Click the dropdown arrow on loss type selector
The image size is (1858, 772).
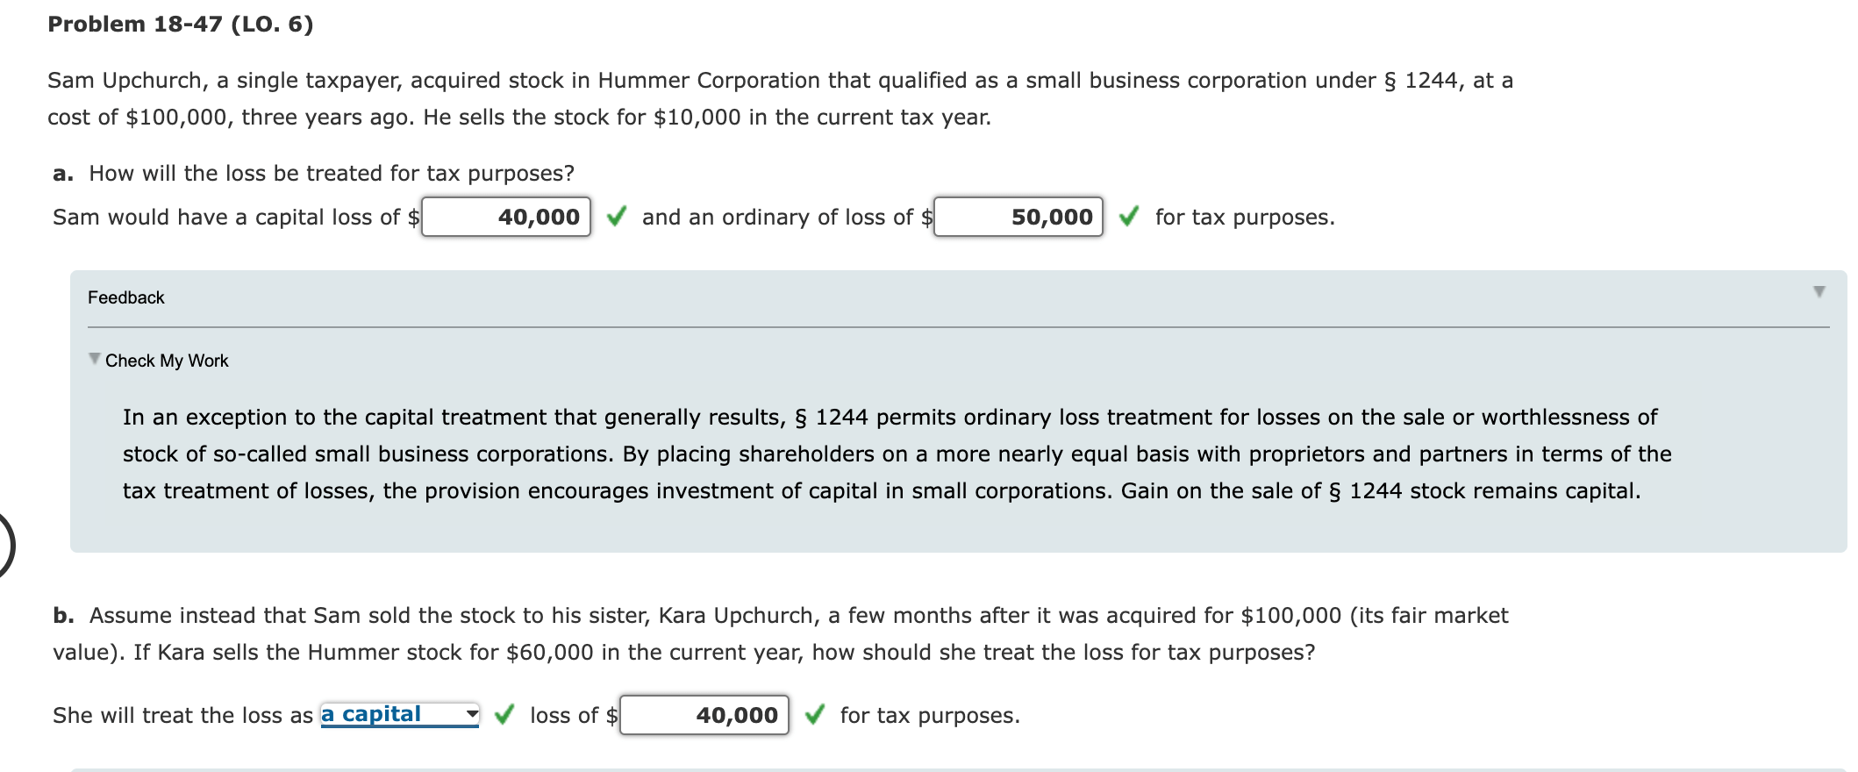click(x=472, y=714)
